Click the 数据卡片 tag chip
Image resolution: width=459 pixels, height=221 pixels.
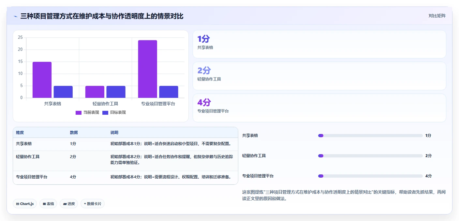point(93,204)
